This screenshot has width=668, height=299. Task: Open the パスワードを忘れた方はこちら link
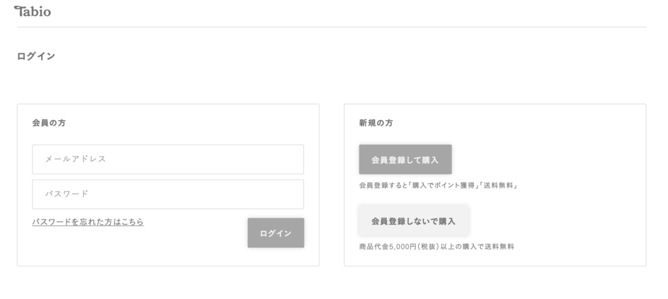(x=88, y=221)
